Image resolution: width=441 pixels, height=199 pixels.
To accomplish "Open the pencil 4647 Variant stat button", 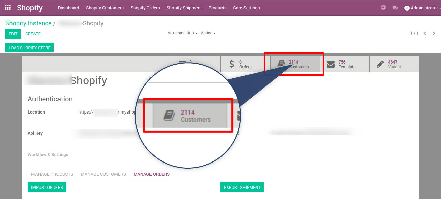I will click(x=394, y=64).
